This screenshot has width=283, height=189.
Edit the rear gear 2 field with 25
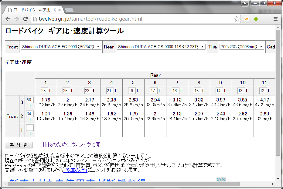click(x=66, y=91)
